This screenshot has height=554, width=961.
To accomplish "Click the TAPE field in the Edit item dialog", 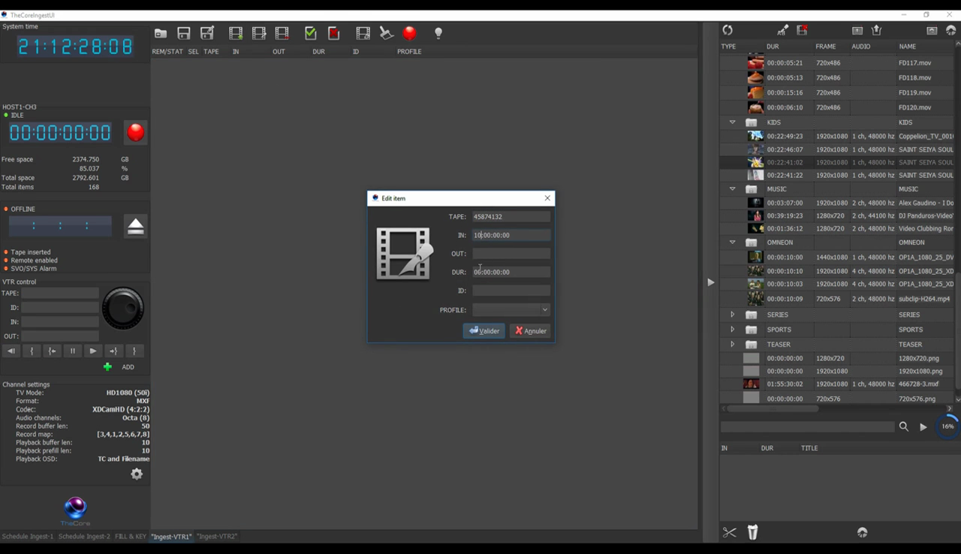I will pyautogui.click(x=511, y=216).
